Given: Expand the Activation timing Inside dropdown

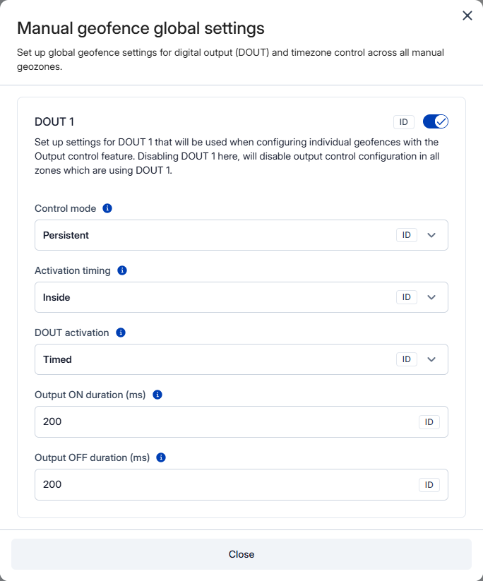Looking at the screenshot, I should [212, 297].
